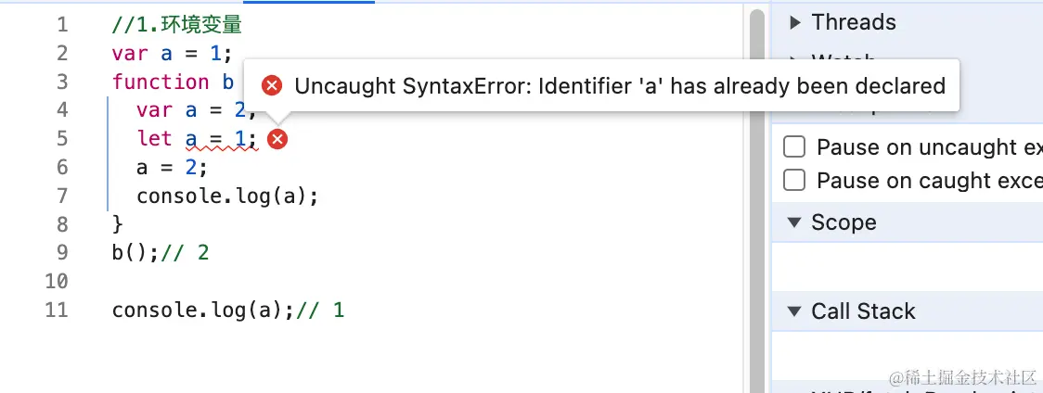Click line number 7 in the gutter
1043x393 pixels.
coord(61,196)
